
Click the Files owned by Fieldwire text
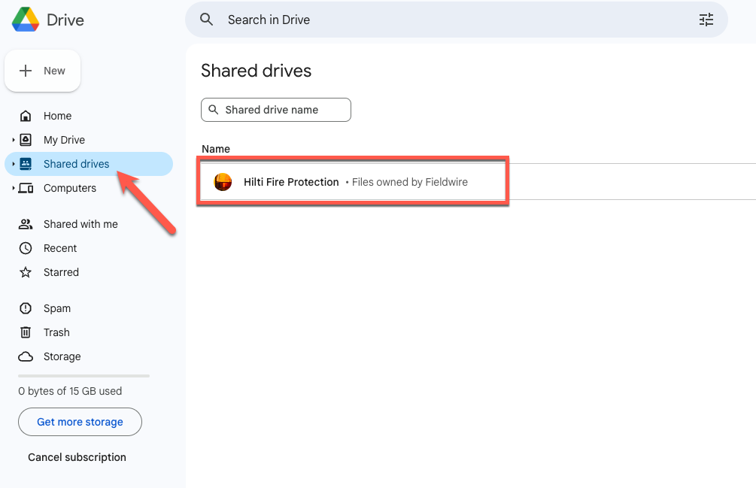tap(410, 182)
